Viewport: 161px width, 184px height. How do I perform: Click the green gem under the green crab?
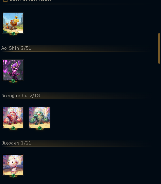(x=40, y=128)
